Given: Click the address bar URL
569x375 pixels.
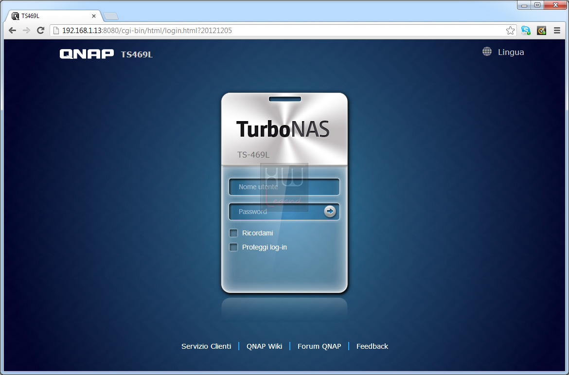Looking at the screenshot, I should 147,31.
